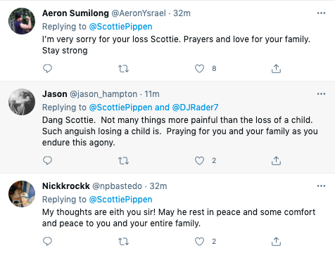Open more options for Aeron Sumilong's tweet

[321, 13]
